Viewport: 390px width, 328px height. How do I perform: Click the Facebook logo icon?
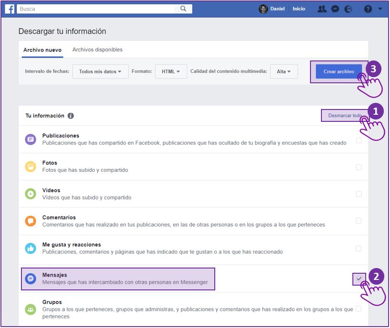(10, 9)
